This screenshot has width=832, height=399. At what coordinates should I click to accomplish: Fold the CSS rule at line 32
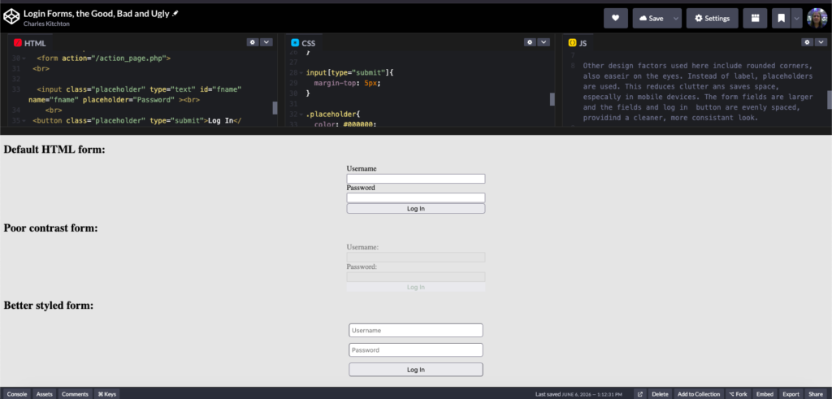(301, 114)
